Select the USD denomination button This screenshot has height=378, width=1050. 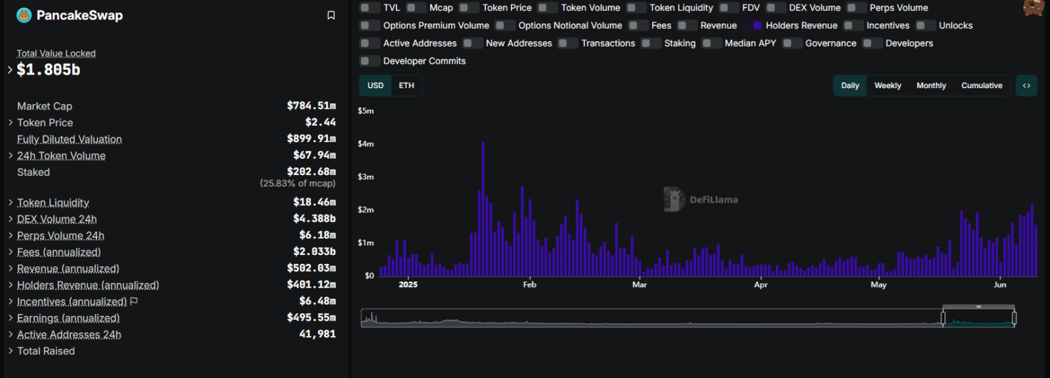click(x=375, y=85)
